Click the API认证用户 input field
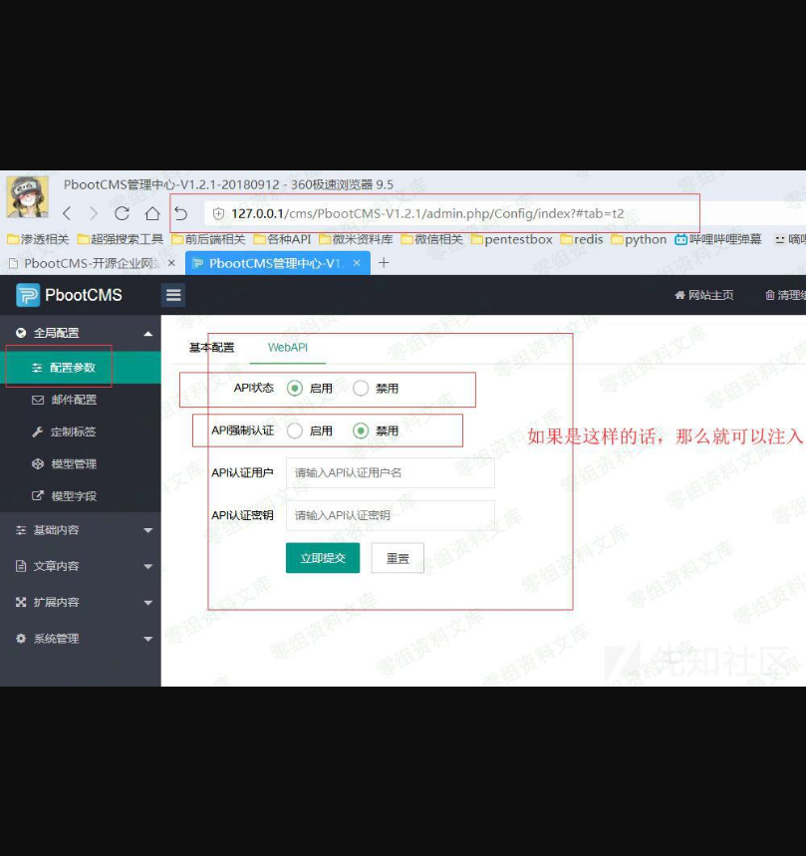The width and height of the screenshot is (806, 856). click(x=390, y=473)
